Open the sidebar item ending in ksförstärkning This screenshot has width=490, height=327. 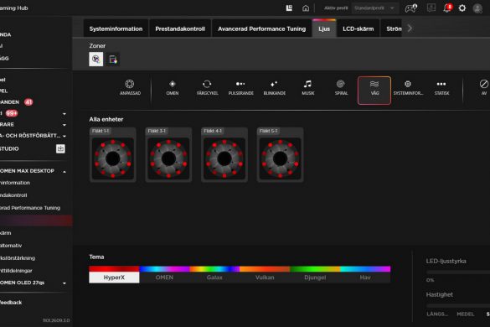click(x=18, y=258)
